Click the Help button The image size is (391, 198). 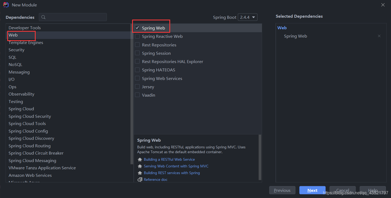(x=373, y=190)
